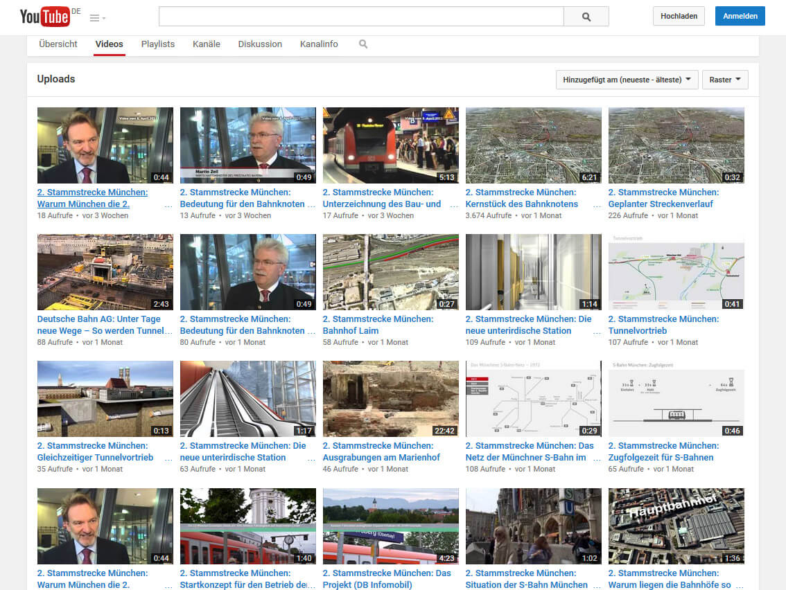
Task: Select the Videos tab
Action: click(110, 44)
